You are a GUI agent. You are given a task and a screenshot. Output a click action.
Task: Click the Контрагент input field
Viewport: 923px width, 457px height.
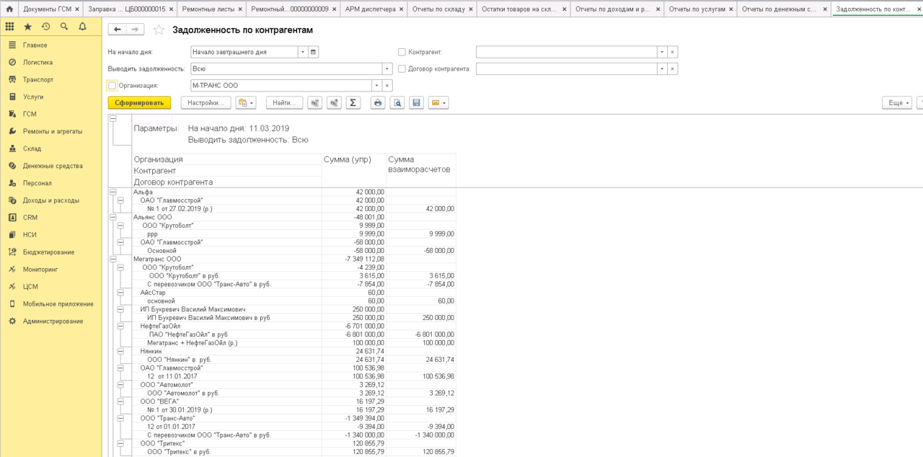566,52
